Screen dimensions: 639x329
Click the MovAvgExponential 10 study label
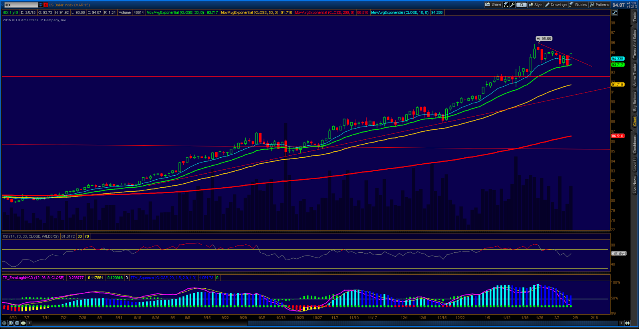point(400,12)
